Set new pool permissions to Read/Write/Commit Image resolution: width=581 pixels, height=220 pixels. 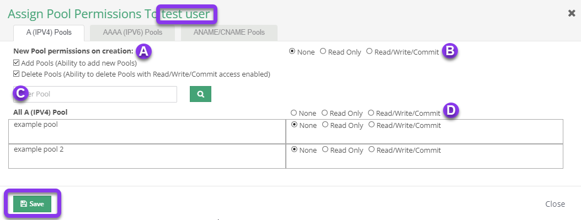pyautogui.click(x=370, y=51)
